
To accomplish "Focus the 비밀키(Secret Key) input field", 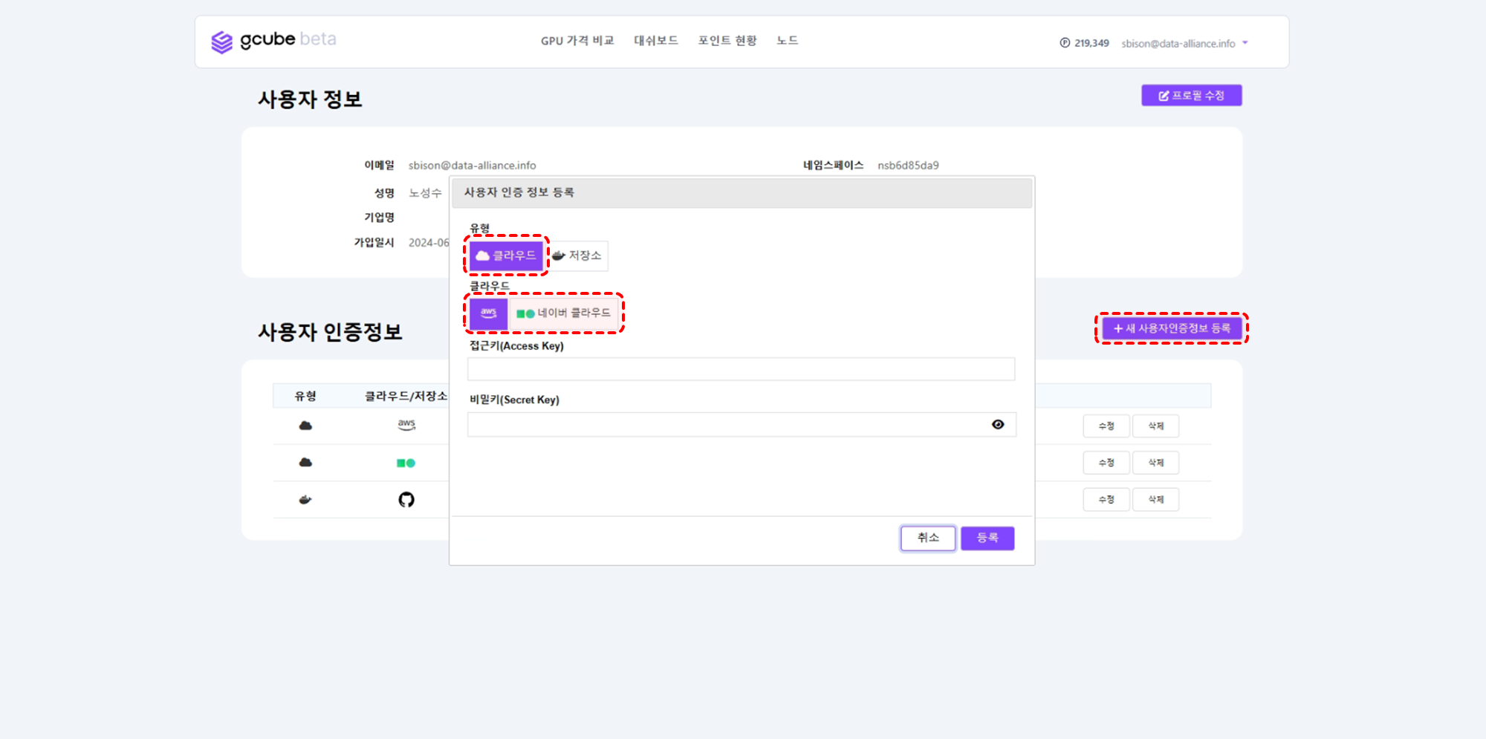I will [x=741, y=425].
